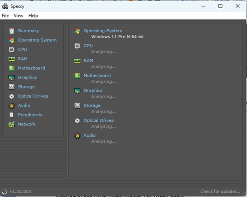Click the Graphics heading link in summary
Screen dimensions: 247x197
93,90
